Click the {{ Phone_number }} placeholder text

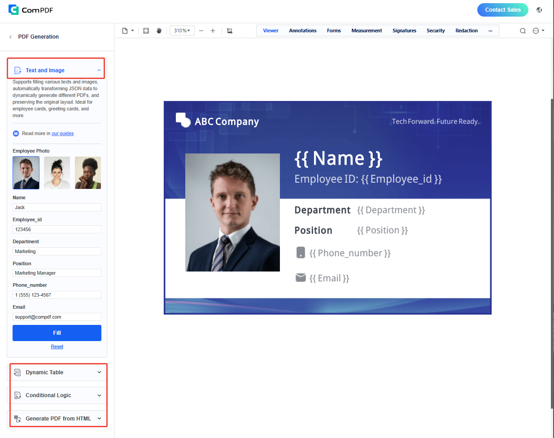pos(350,253)
